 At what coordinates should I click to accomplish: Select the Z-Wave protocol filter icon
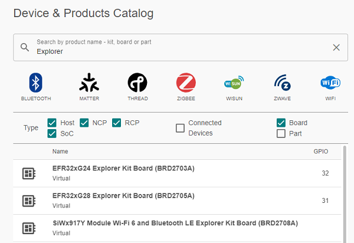click(283, 83)
